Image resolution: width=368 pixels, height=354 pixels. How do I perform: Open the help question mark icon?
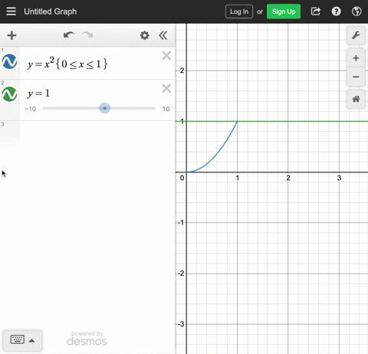(336, 11)
